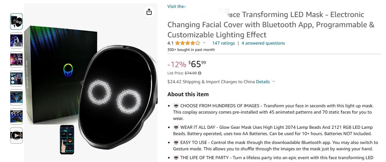This screenshot has height=162, width=386.
Task: Select the third product thumbnail
Action: click(x=16, y=59)
